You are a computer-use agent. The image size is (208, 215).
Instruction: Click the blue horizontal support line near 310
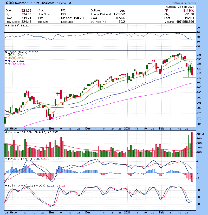tap(189, 77)
